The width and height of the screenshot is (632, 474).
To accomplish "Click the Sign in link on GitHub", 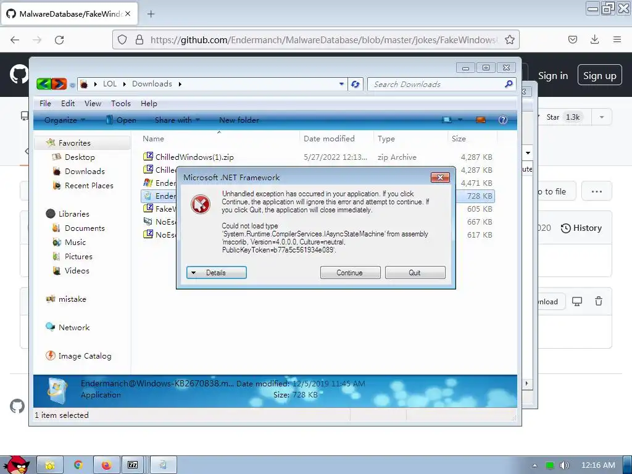I will [553, 76].
